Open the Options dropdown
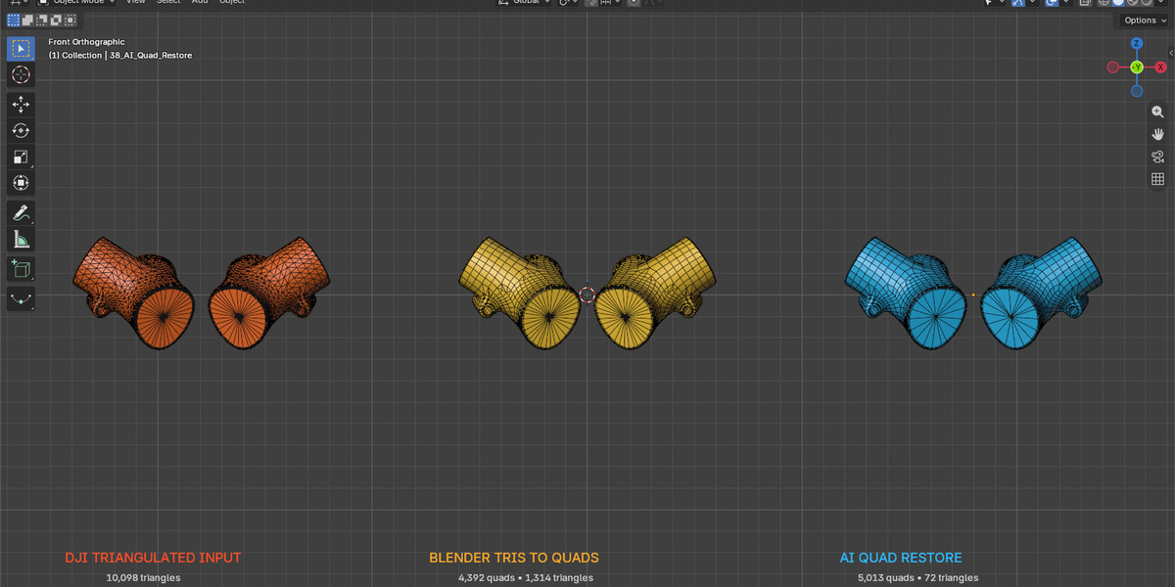This screenshot has width=1175, height=587. click(1145, 20)
